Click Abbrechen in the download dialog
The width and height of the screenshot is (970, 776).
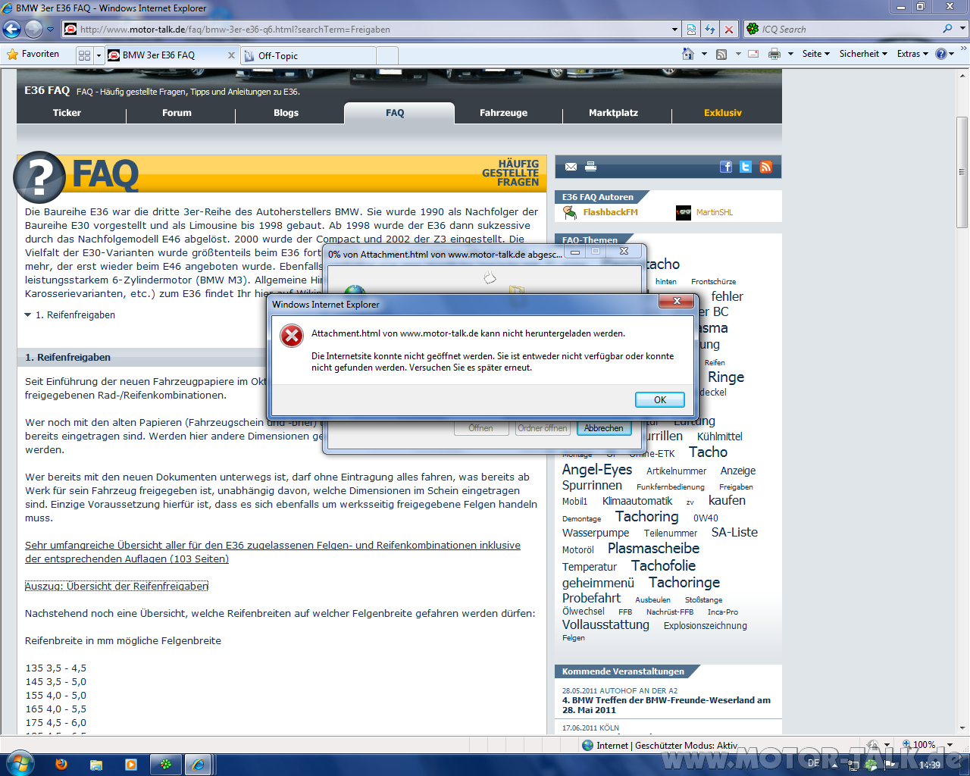pos(603,428)
